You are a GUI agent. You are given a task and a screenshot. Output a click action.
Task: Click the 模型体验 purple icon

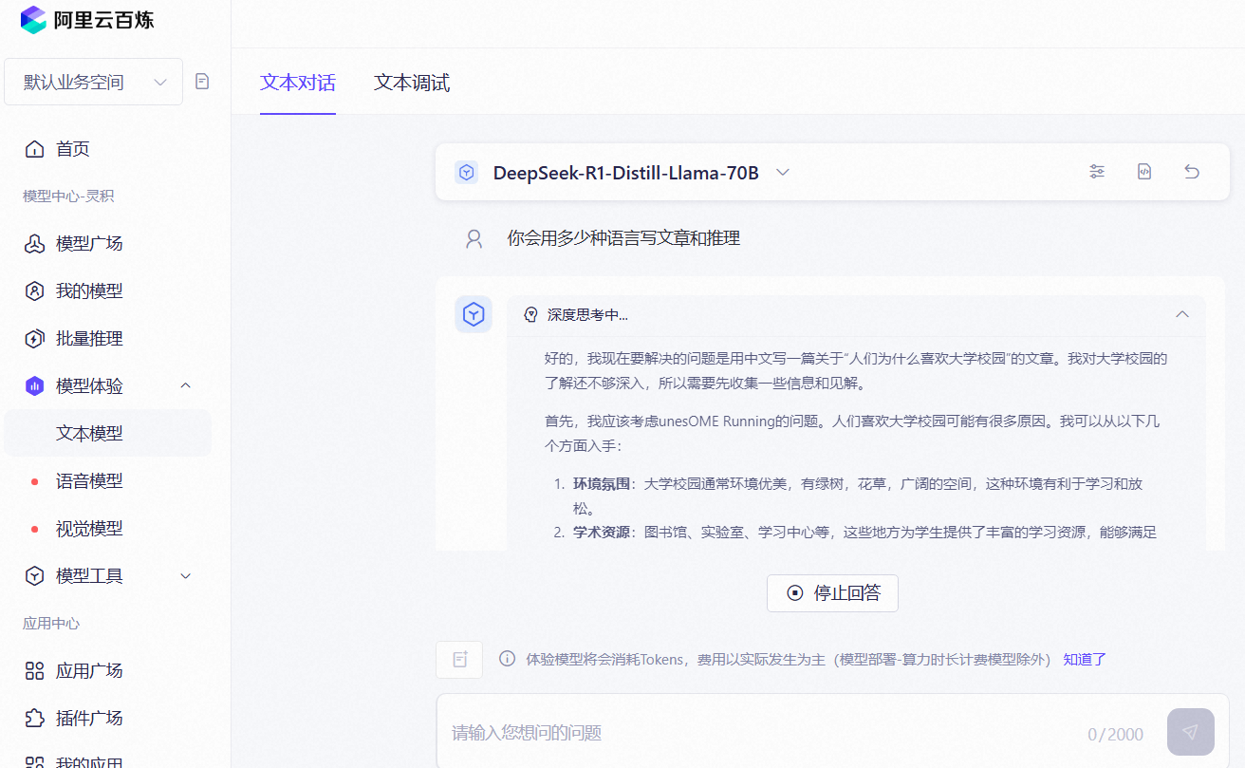34,386
